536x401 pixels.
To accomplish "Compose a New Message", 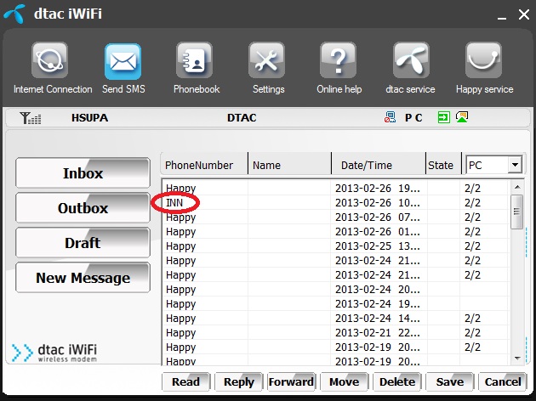I will (83, 278).
